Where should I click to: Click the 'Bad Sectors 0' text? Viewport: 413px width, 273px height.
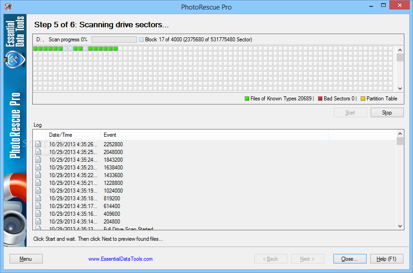click(339, 99)
